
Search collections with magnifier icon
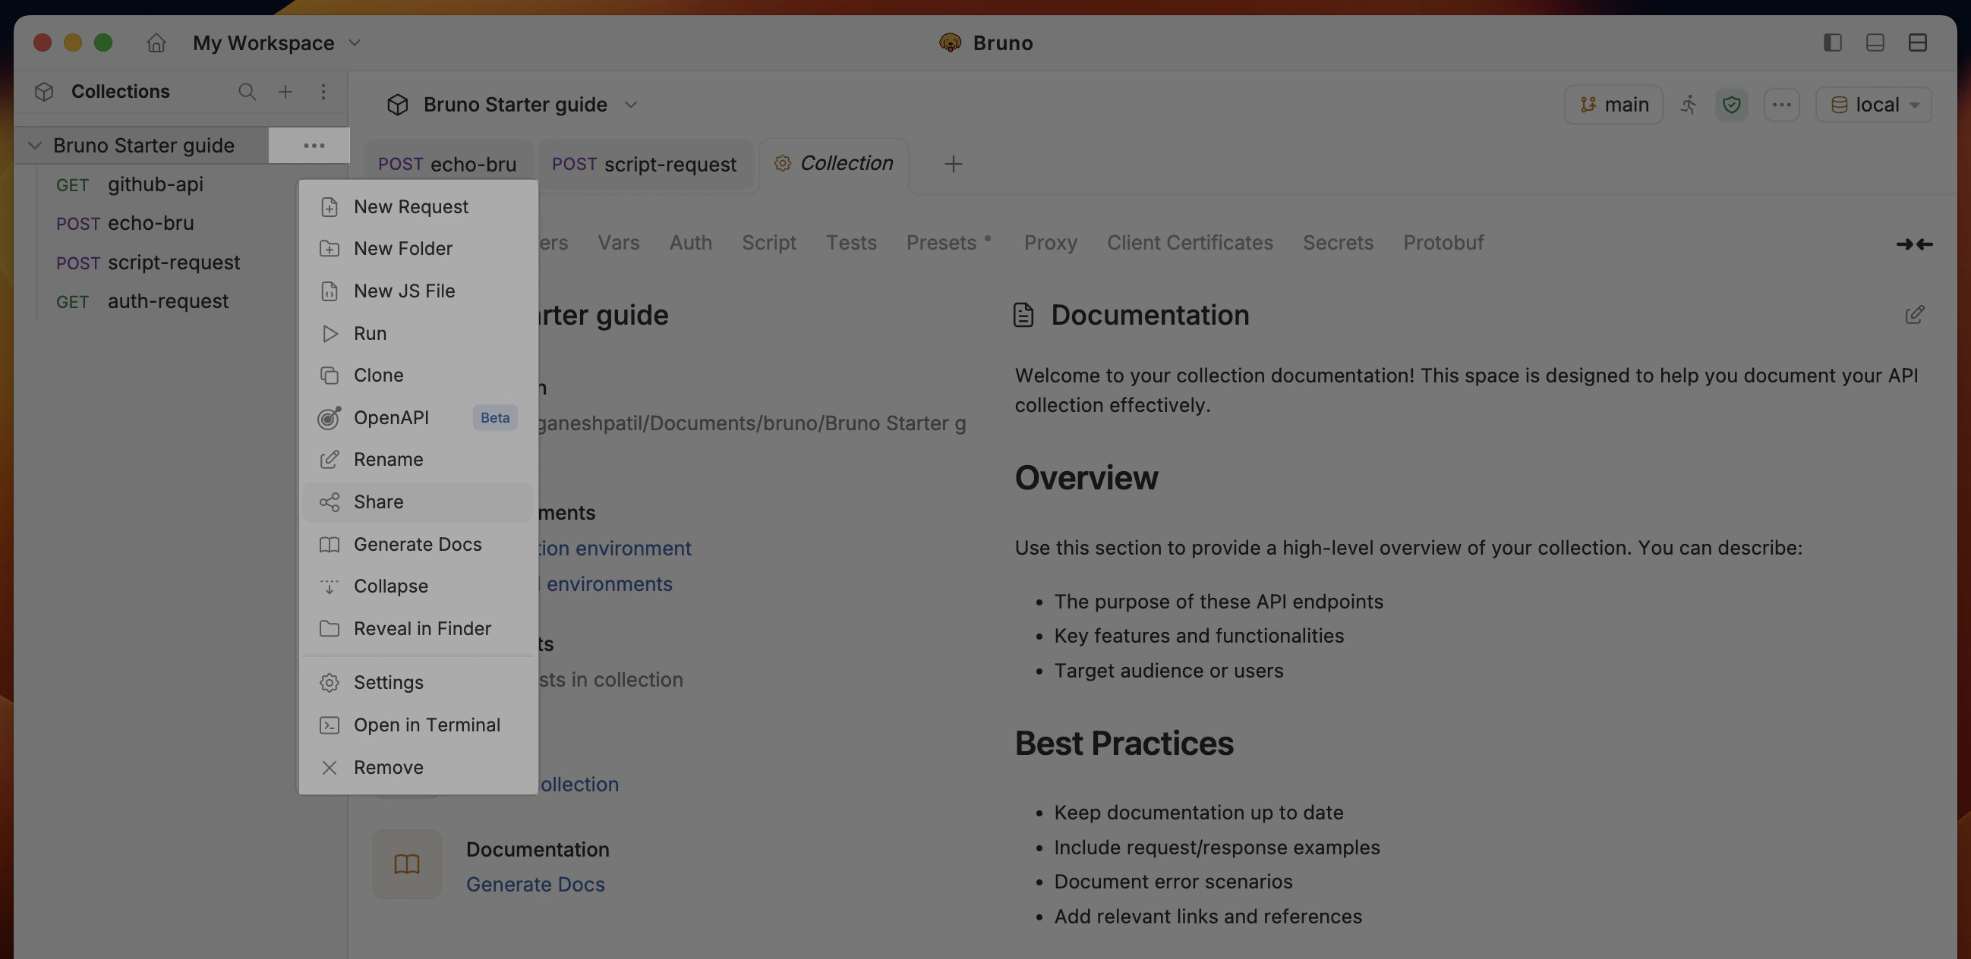[246, 92]
